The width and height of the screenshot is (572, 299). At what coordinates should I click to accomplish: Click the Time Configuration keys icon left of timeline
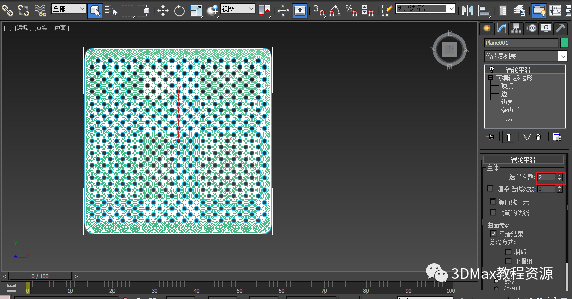click(x=11, y=288)
